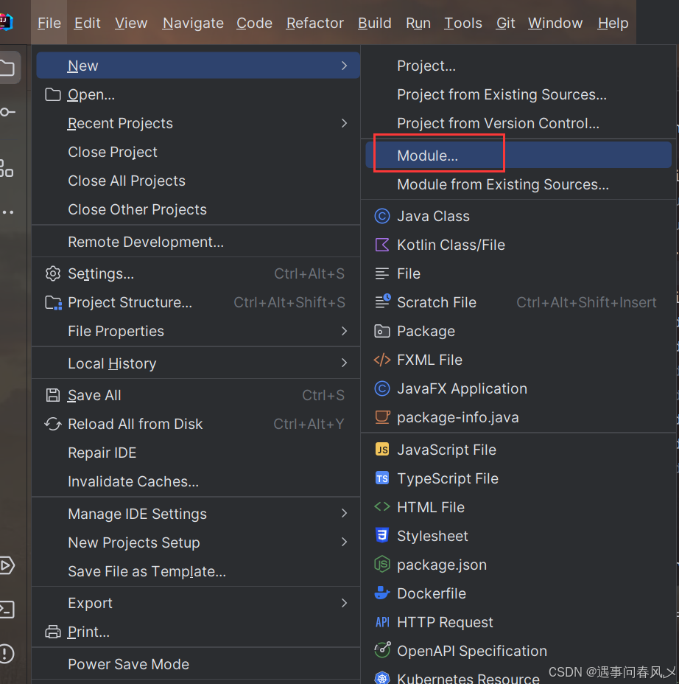
Task: Open the Tools menu
Action: [x=463, y=23]
